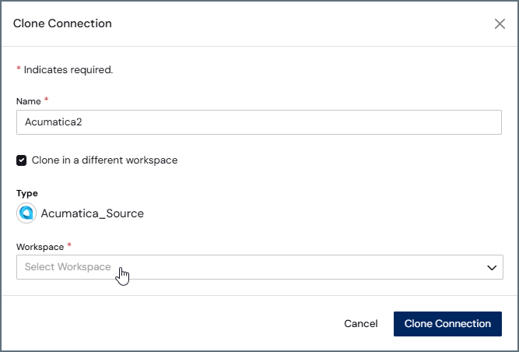The image size is (519, 352).
Task: Click the Name input field containing Acumatica2
Action: pyautogui.click(x=259, y=122)
